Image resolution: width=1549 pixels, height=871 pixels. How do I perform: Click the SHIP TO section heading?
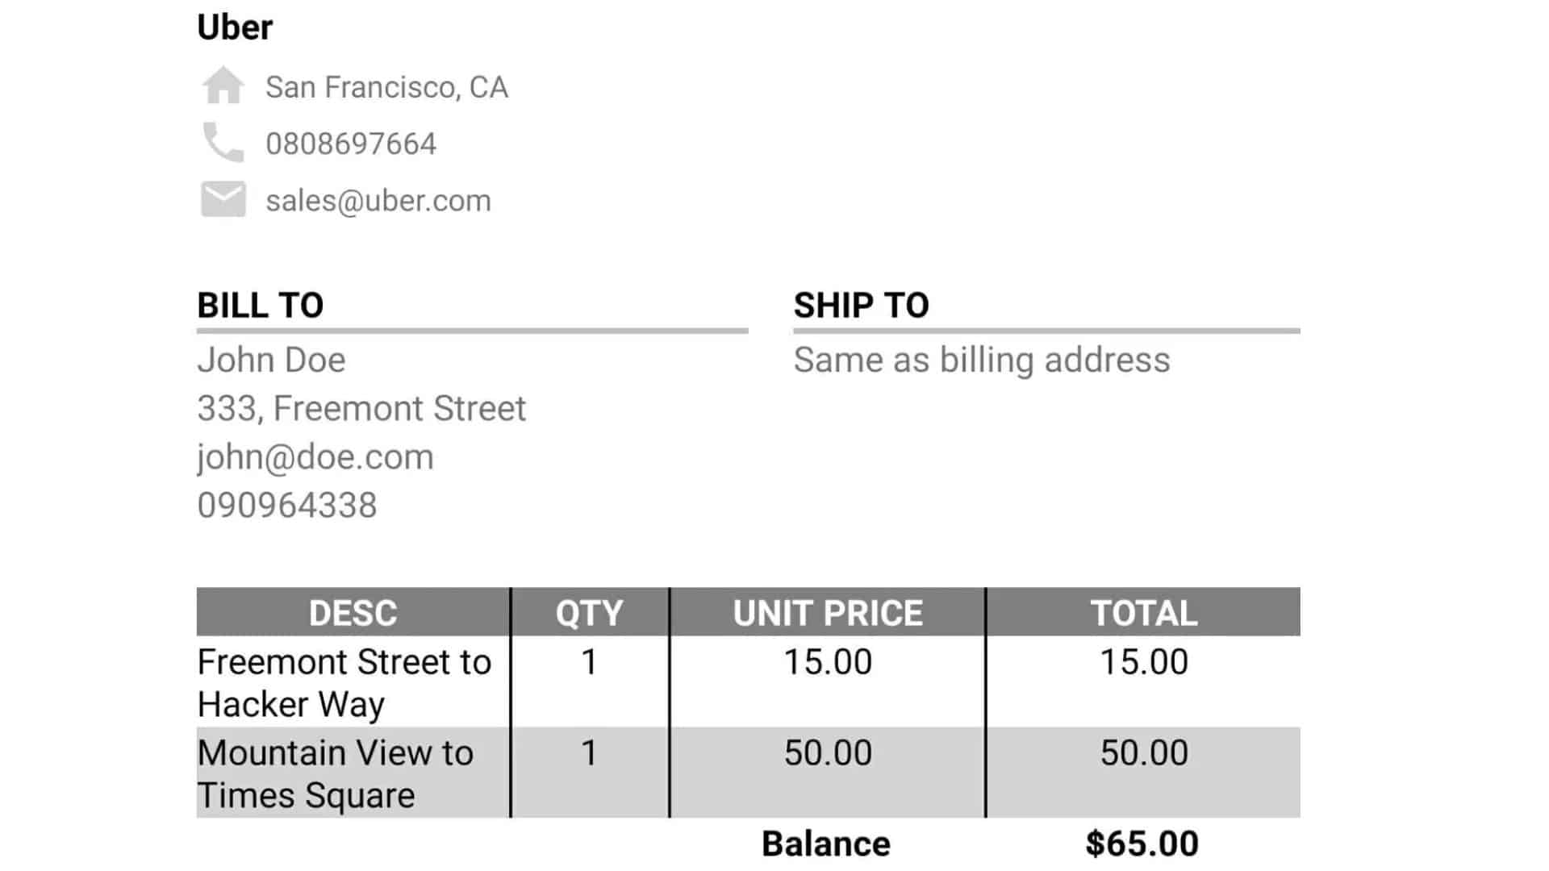861,306
